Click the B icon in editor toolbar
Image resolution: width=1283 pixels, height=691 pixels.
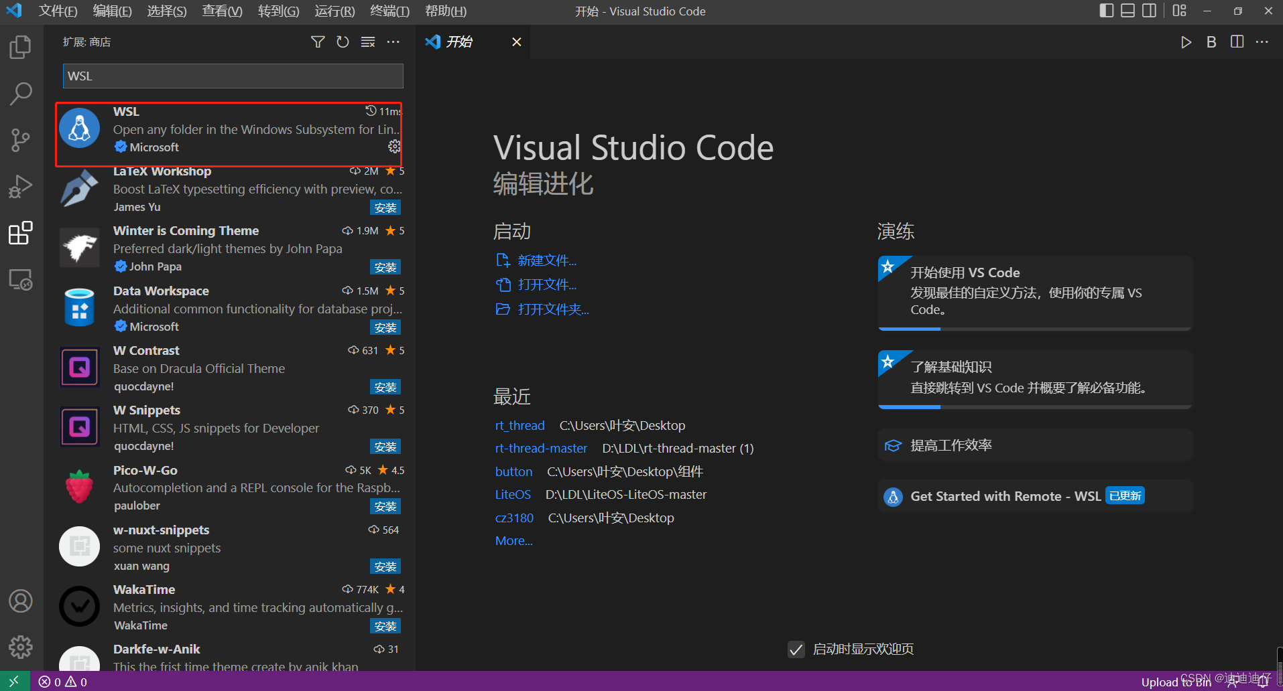(1211, 42)
